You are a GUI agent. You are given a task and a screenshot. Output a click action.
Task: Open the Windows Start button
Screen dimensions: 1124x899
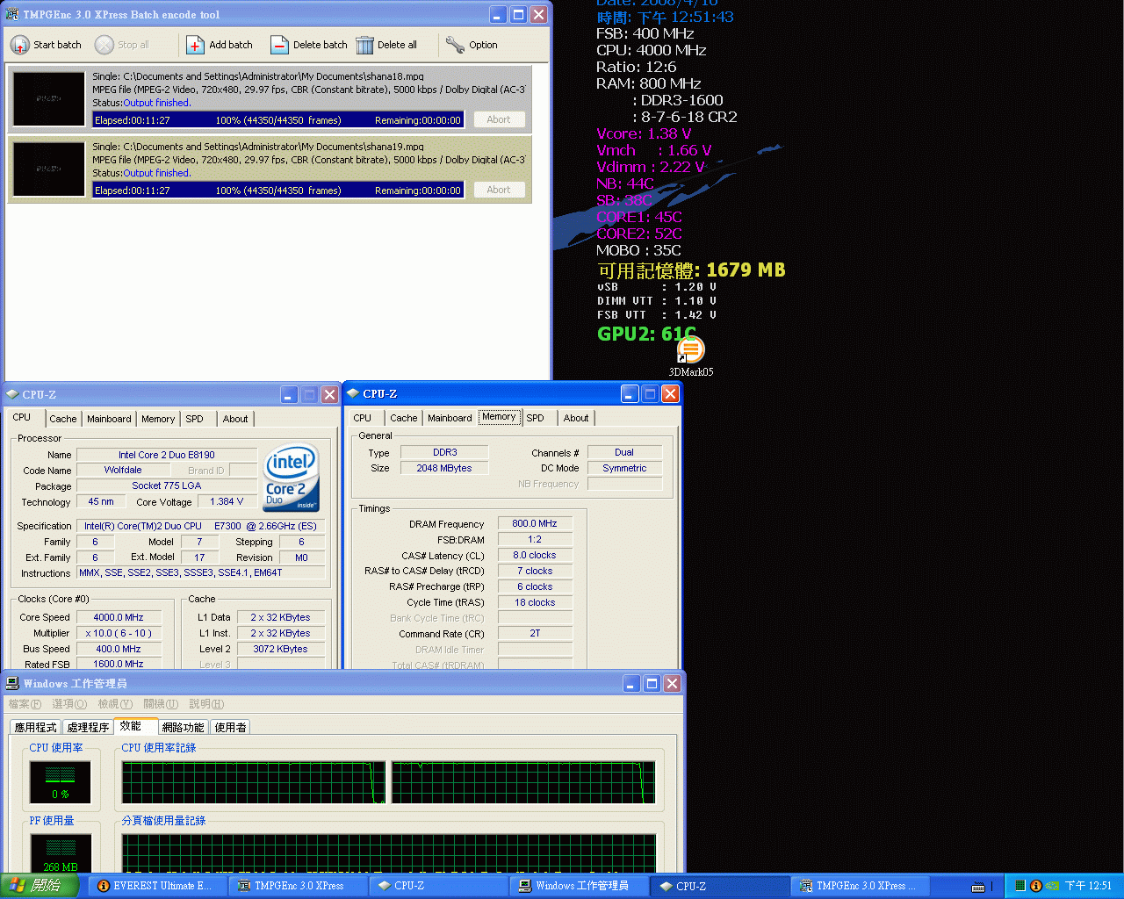click(40, 886)
